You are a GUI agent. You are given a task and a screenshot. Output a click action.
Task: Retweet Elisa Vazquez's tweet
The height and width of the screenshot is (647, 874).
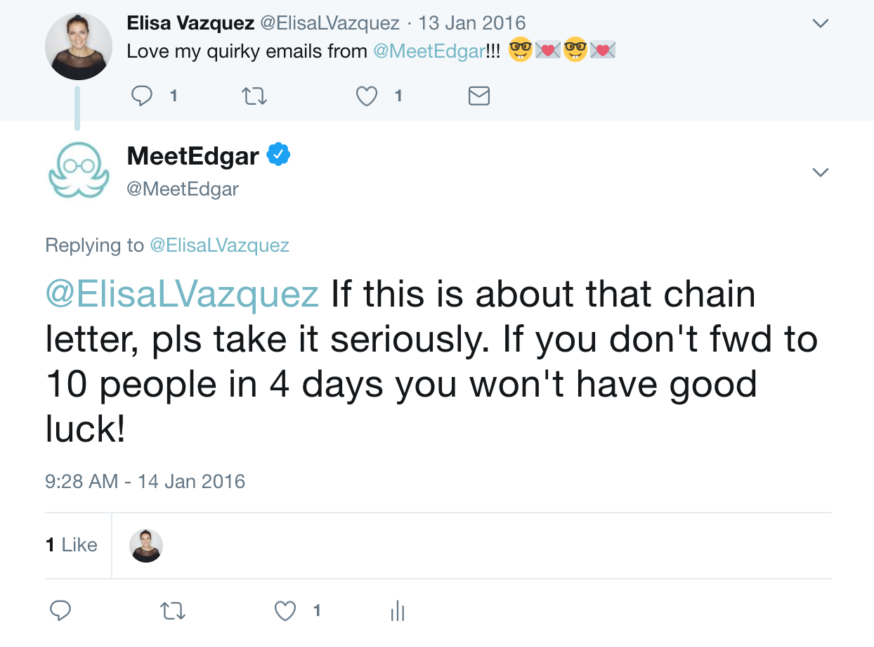(x=254, y=96)
